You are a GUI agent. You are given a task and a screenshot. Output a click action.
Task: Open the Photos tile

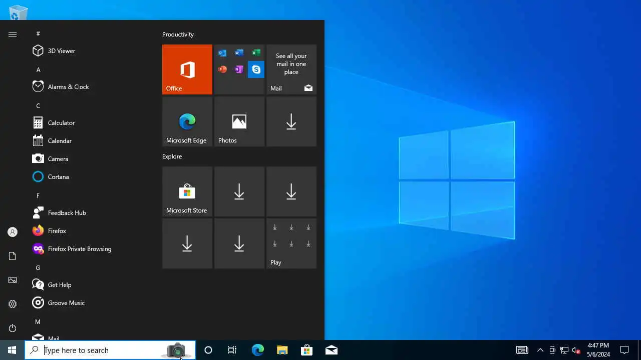[239, 121]
